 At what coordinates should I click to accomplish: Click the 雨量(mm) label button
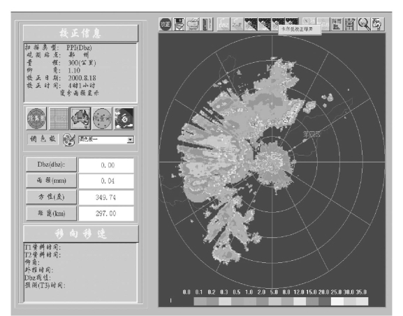pyautogui.click(x=51, y=181)
